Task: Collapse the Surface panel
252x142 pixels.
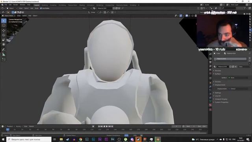Action: 218,74
